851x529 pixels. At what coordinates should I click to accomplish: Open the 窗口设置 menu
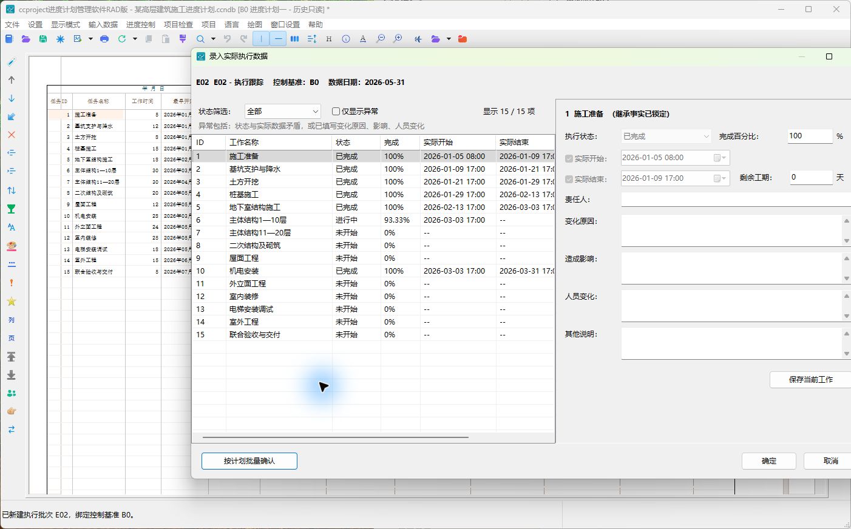pos(285,25)
